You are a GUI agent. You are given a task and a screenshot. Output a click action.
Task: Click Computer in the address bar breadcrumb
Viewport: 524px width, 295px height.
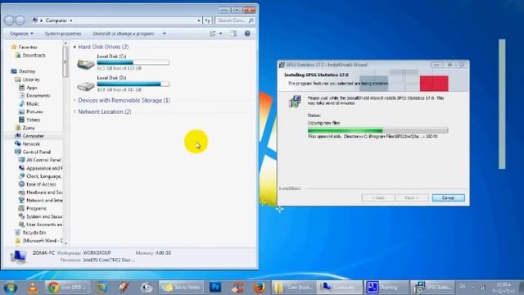click(56, 20)
